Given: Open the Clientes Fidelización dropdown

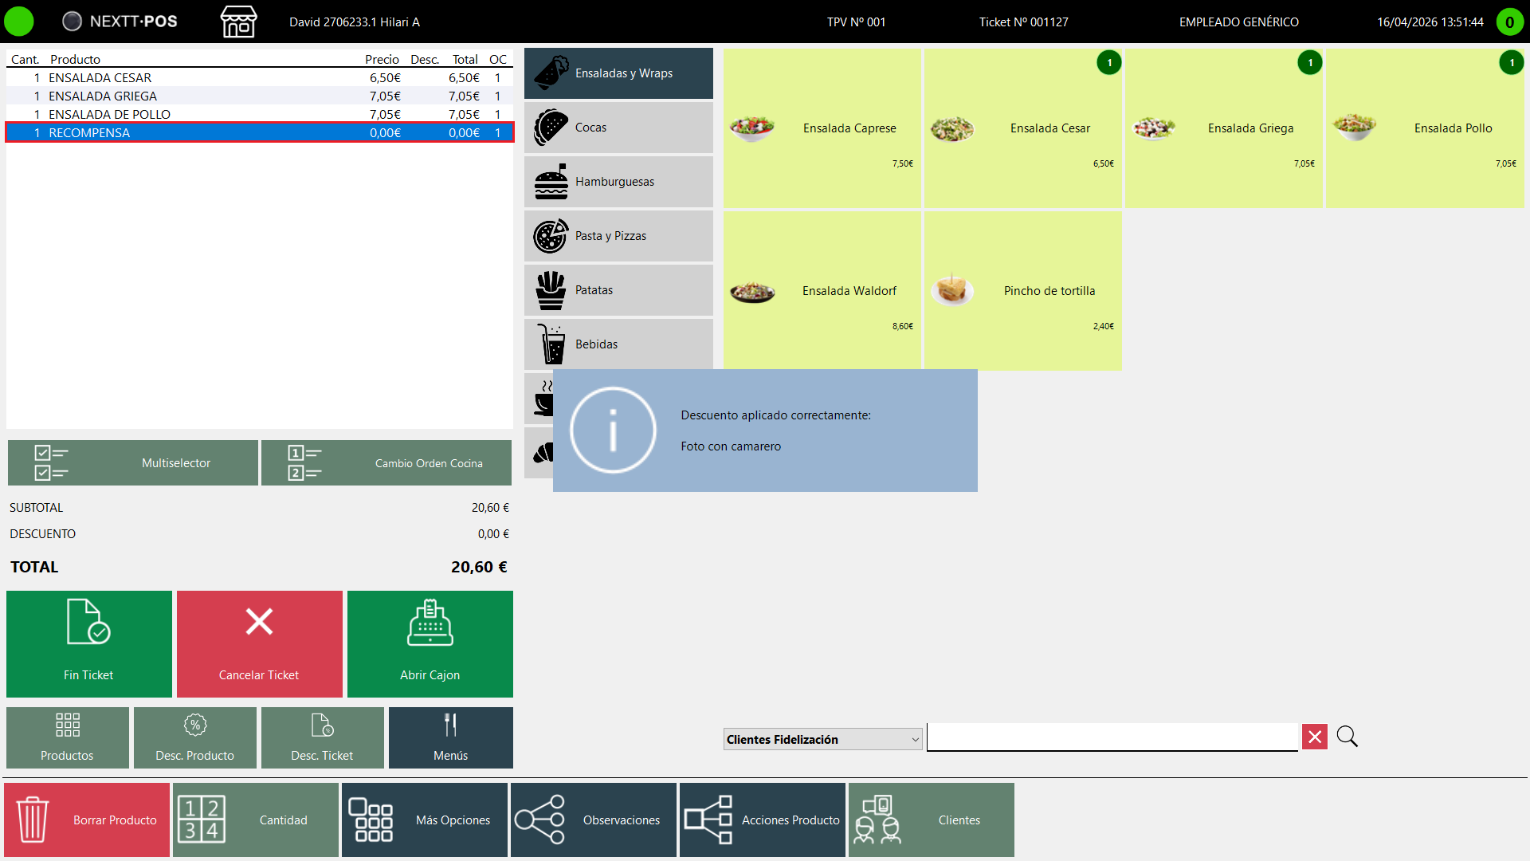Looking at the screenshot, I should pos(822,739).
